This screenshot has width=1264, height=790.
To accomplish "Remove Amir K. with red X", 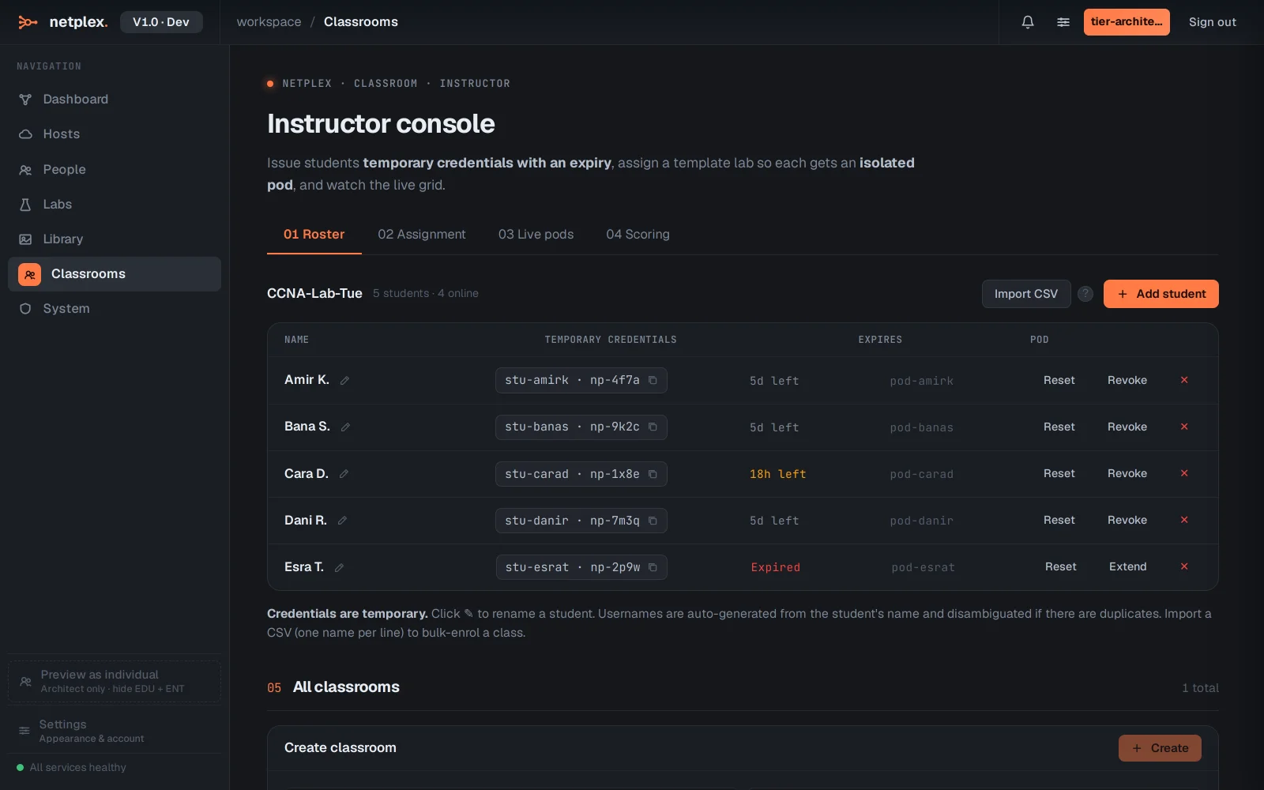I will (1184, 380).
